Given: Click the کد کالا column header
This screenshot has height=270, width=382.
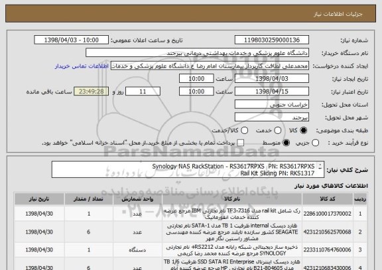Looking at the screenshot, I should tap(328, 199).
